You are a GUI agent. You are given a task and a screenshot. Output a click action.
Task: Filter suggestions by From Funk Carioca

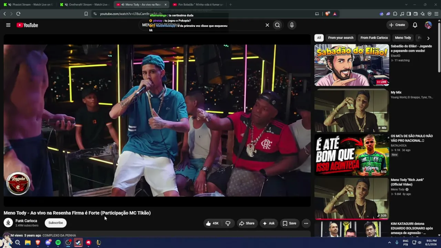coord(374,38)
